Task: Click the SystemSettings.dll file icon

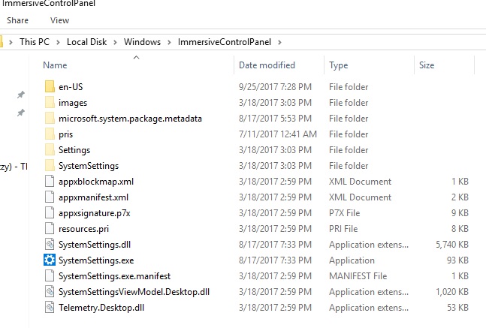Action: pyautogui.click(x=50, y=245)
